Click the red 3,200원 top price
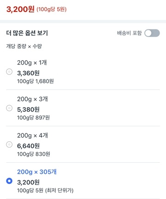The height and width of the screenshot is (199, 166). 20,9
